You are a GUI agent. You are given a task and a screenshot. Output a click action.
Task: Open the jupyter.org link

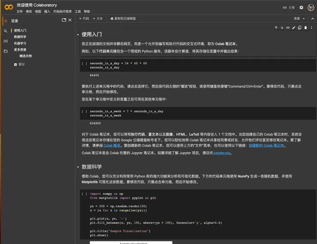(221, 153)
